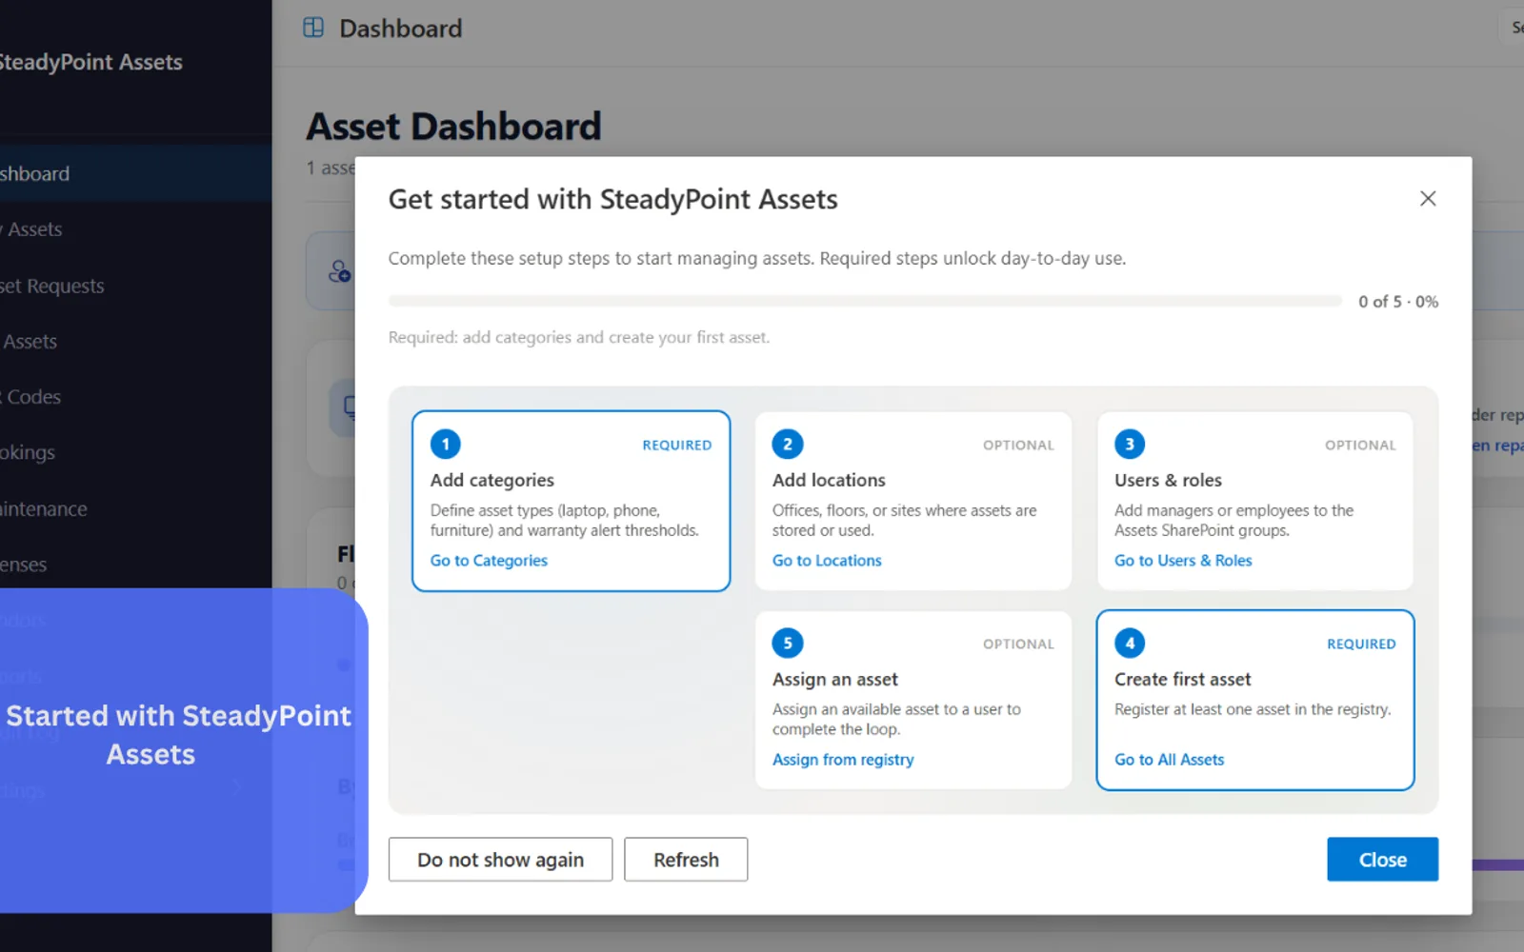Click the Dashboard header icon
1524x952 pixels.
pyautogui.click(x=313, y=28)
